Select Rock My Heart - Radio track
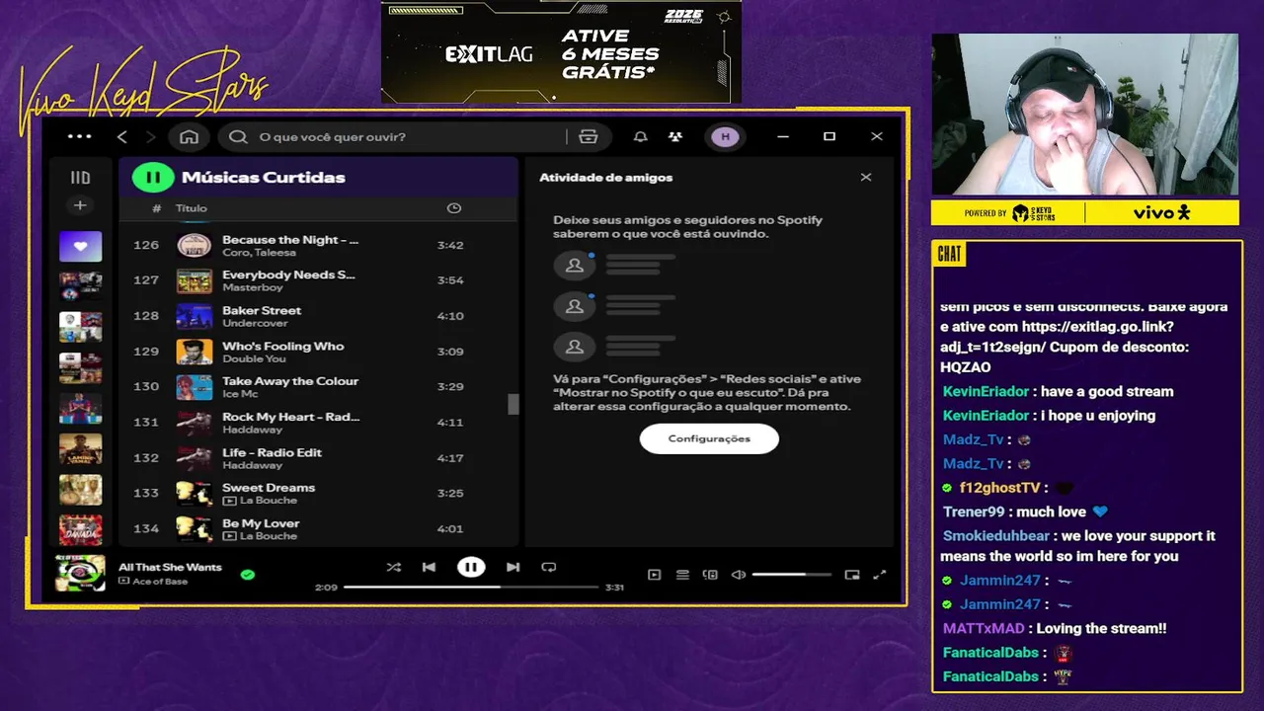Viewport: 1264px width, 711px height. [318, 423]
